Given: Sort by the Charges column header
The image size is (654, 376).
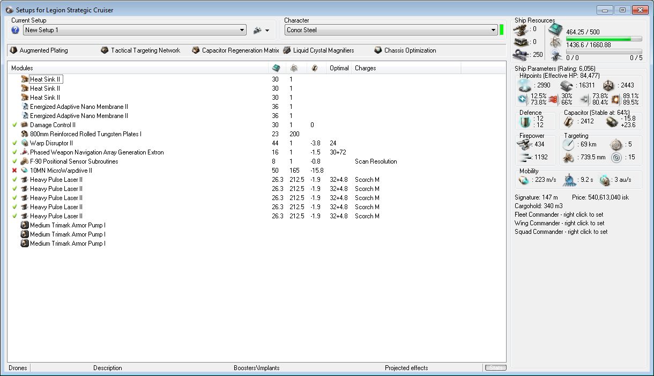Looking at the screenshot, I should pyautogui.click(x=406, y=68).
